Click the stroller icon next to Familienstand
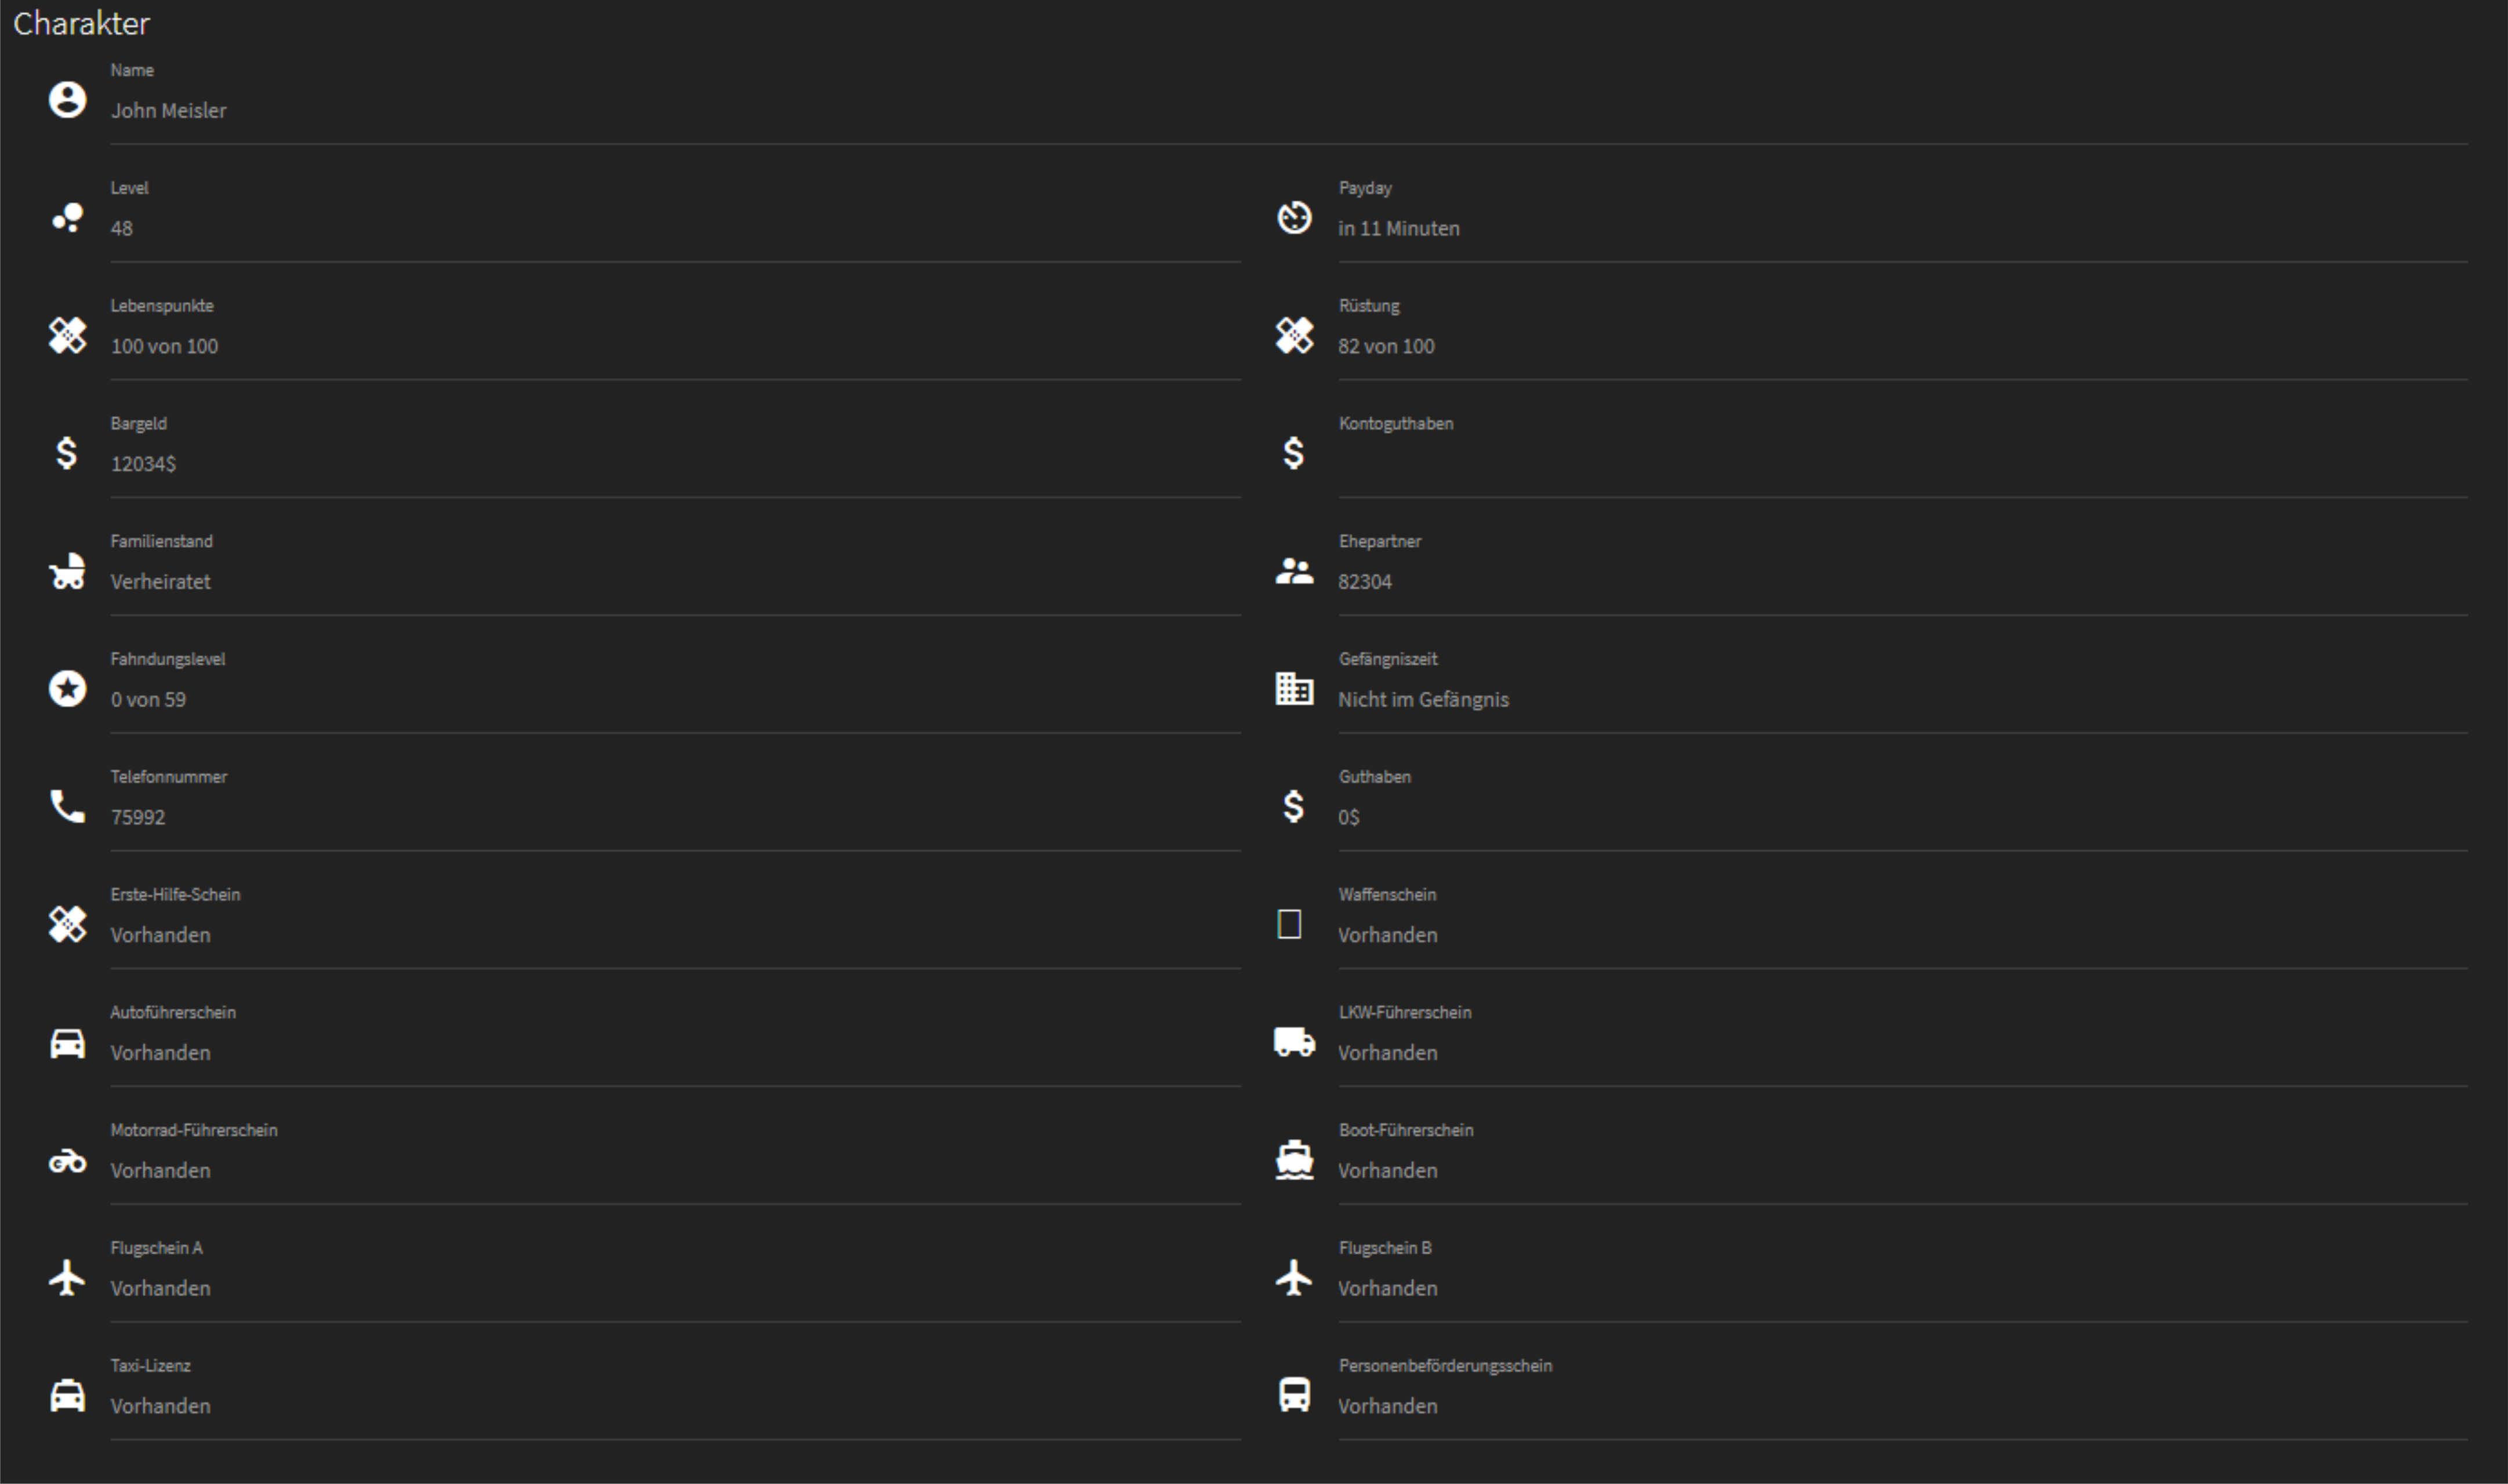This screenshot has height=1484, width=2508. (x=67, y=571)
